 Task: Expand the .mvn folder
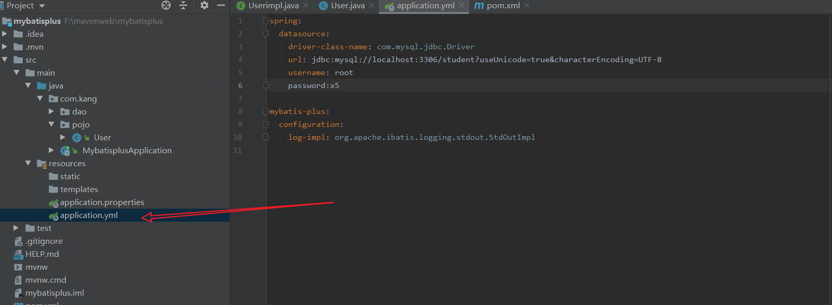[x=5, y=47]
